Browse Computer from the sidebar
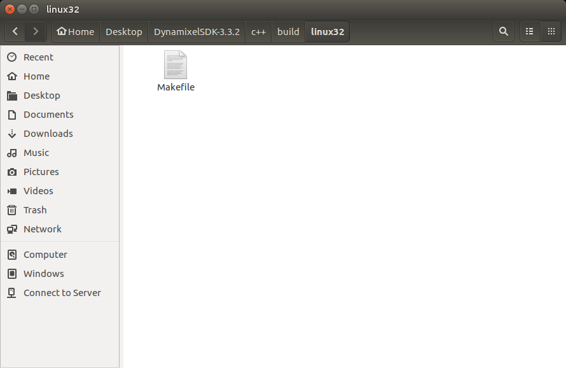Viewport: 566px width, 368px height. [x=44, y=254]
